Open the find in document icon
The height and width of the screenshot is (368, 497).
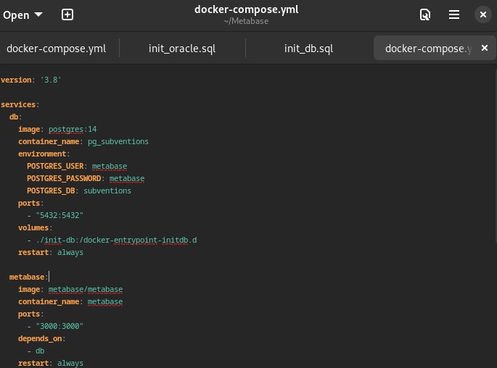[425, 14]
